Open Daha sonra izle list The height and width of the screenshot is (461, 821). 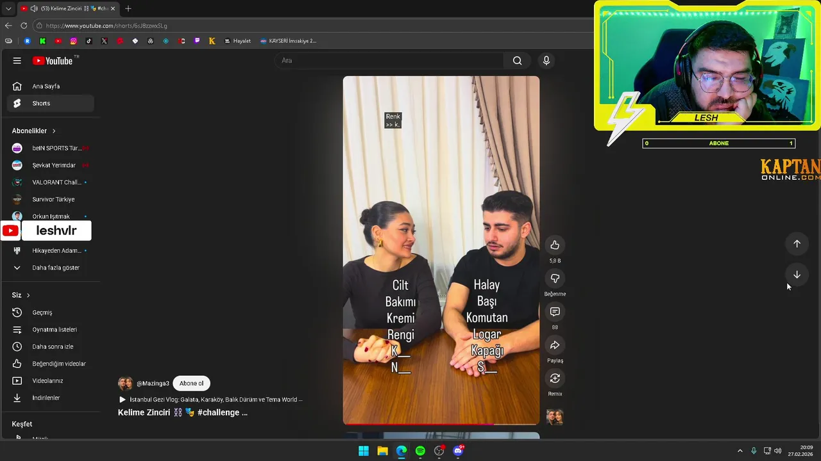tap(51, 347)
